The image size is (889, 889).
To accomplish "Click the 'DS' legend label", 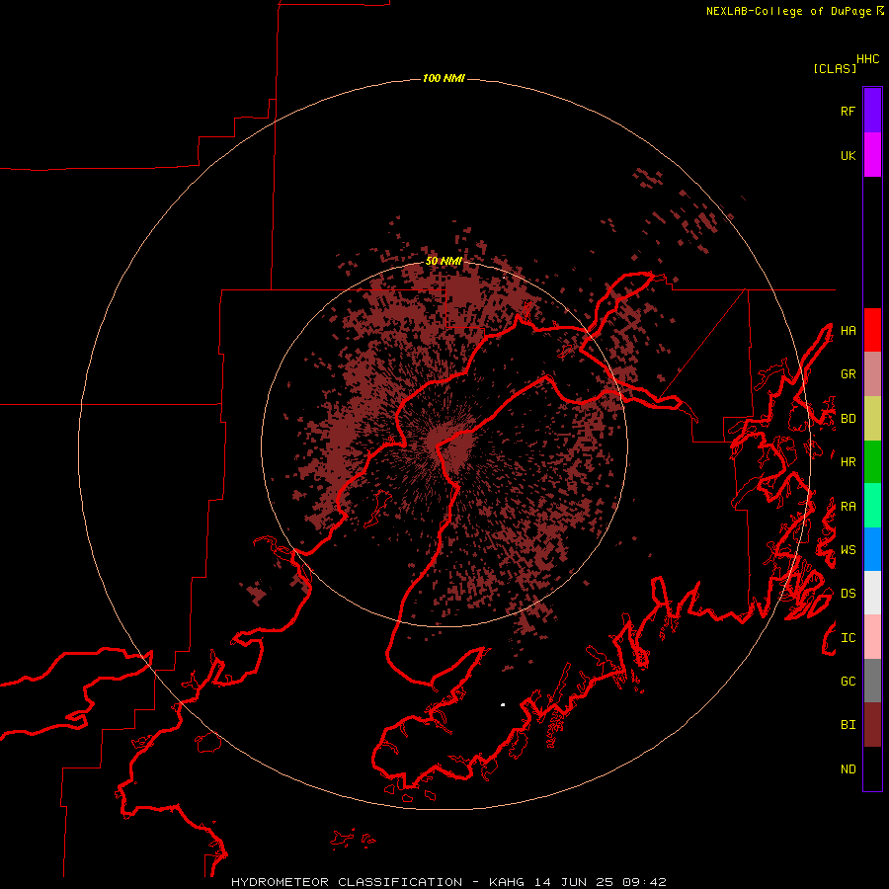I will pos(848,594).
